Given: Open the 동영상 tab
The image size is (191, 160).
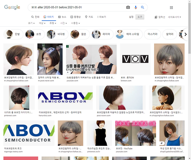Looking at the screenshot, I should click(x=76, y=17).
